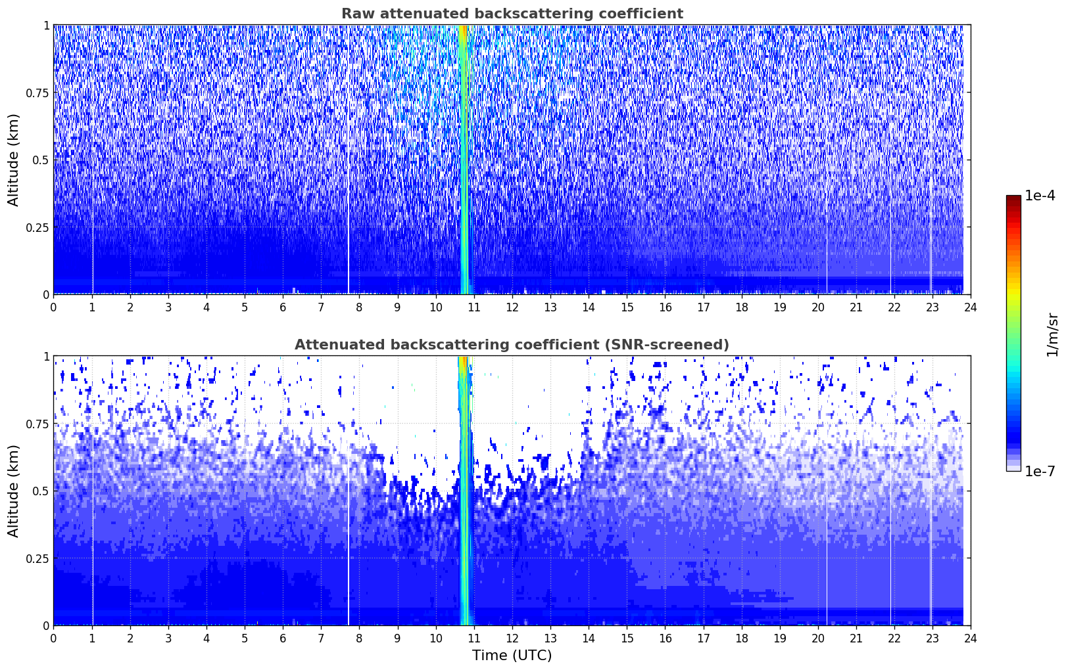This screenshot has height=670, width=1066.
Task: Click the raw backscatter heatmap plot area
Action: [x=512, y=160]
